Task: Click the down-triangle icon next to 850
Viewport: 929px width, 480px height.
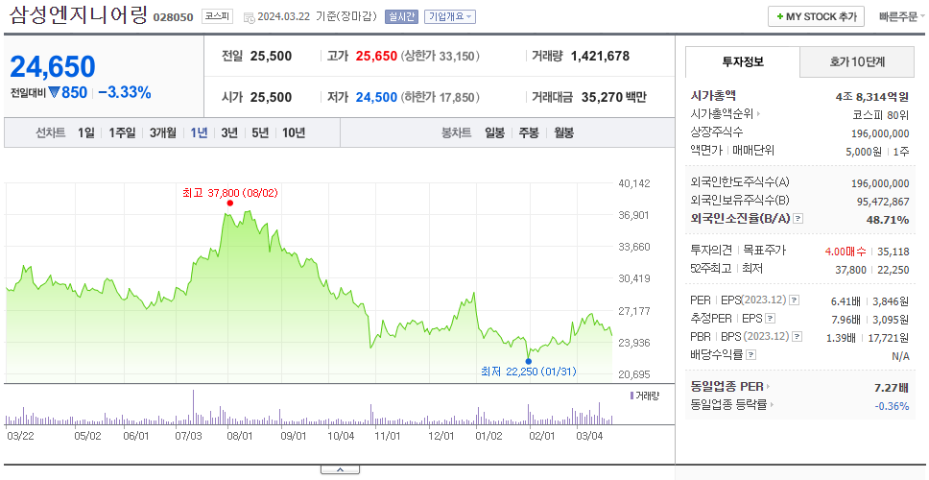Action: pos(55,92)
